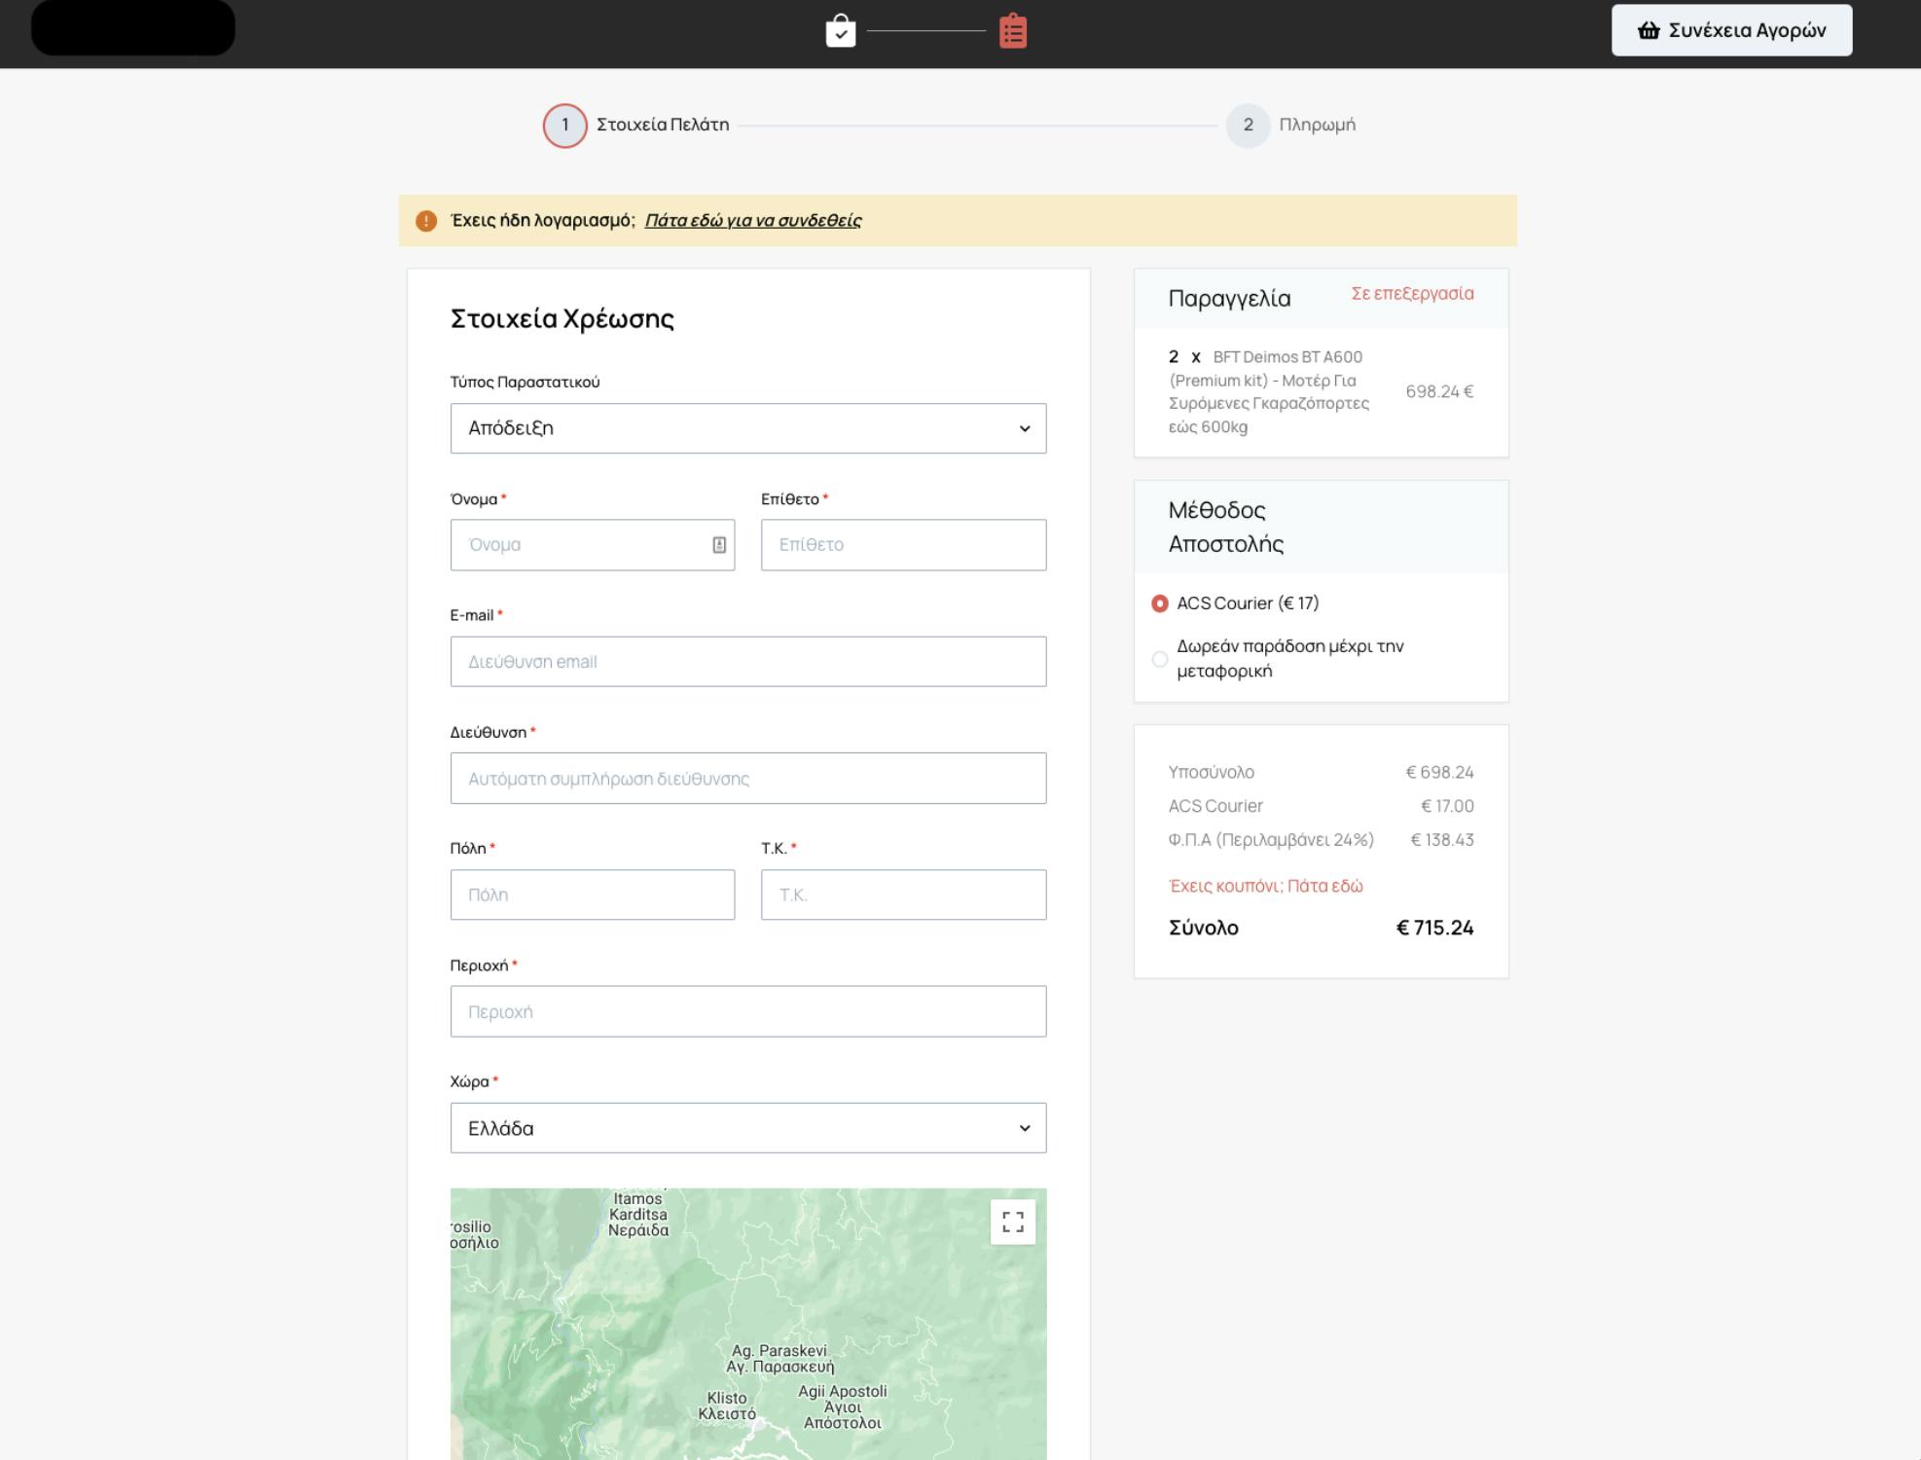Click into the Διεύθυνση autocomplete field
Screen dimensions: 1921x1460
747,779
